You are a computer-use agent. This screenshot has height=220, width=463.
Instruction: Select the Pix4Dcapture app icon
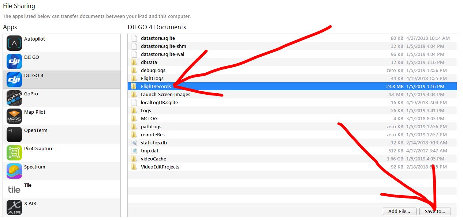14,153
